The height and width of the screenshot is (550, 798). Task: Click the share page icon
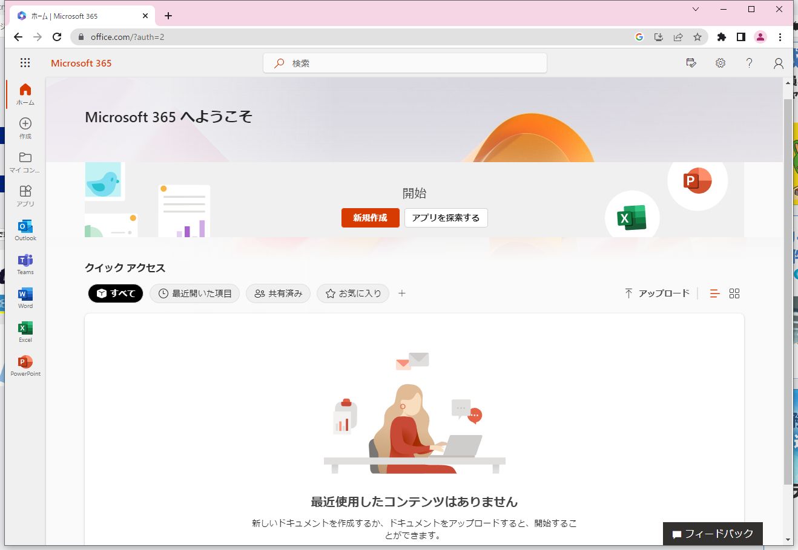[x=678, y=37]
